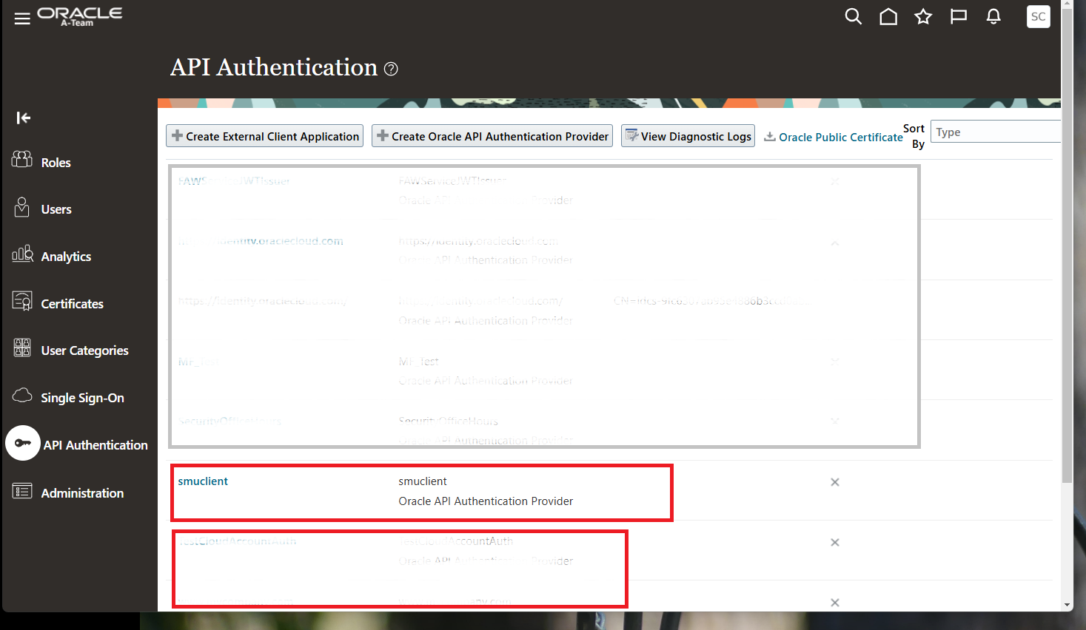The height and width of the screenshot is (630, 1086).
Task: Open the Certificates menu item
Action: (72, 304)
